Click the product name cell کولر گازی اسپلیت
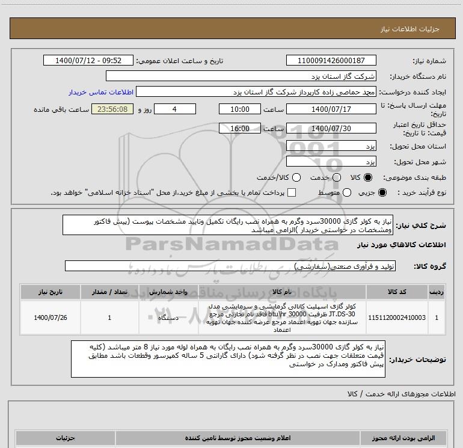 282,318
